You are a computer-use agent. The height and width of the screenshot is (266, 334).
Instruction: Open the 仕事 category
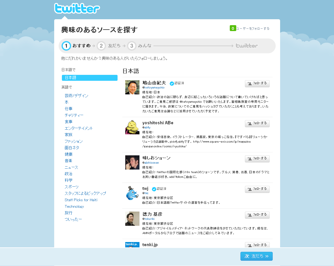coord(68,109)
